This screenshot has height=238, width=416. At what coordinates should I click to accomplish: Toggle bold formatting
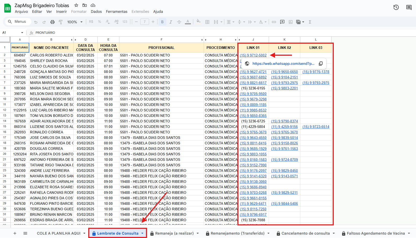click(x=162, y=22)
